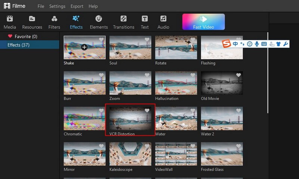Image resolution: width=299 pixels, height=179 pixels.
Task: Click the Shake effect label
Action: 69,63
